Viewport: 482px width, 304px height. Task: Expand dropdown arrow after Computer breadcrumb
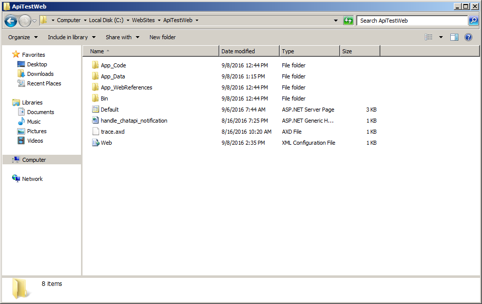85,21
